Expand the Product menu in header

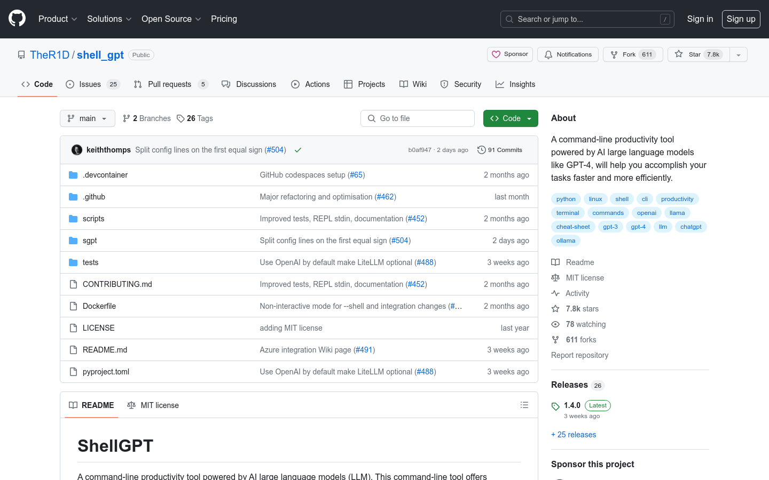click(x=58, y=19)
